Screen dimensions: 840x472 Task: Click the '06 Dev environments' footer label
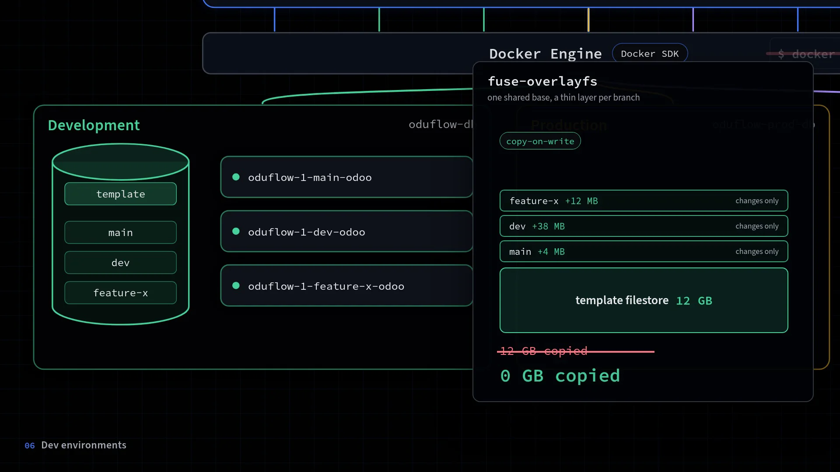click(x=75, y=445)
